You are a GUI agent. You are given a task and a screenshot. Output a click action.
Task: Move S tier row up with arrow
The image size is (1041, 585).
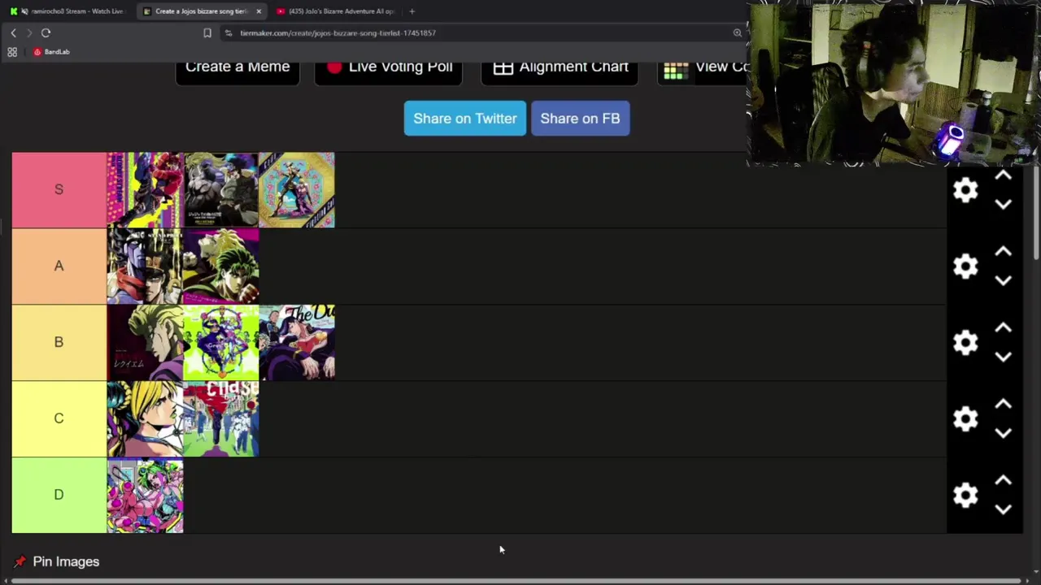(1003, 175)
